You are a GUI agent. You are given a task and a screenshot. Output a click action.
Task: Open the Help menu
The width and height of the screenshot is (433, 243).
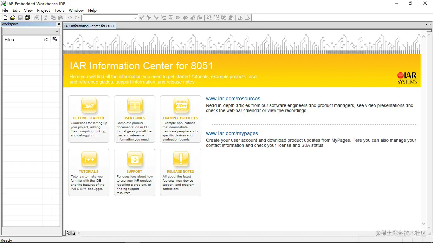click(x=92, y=10)
